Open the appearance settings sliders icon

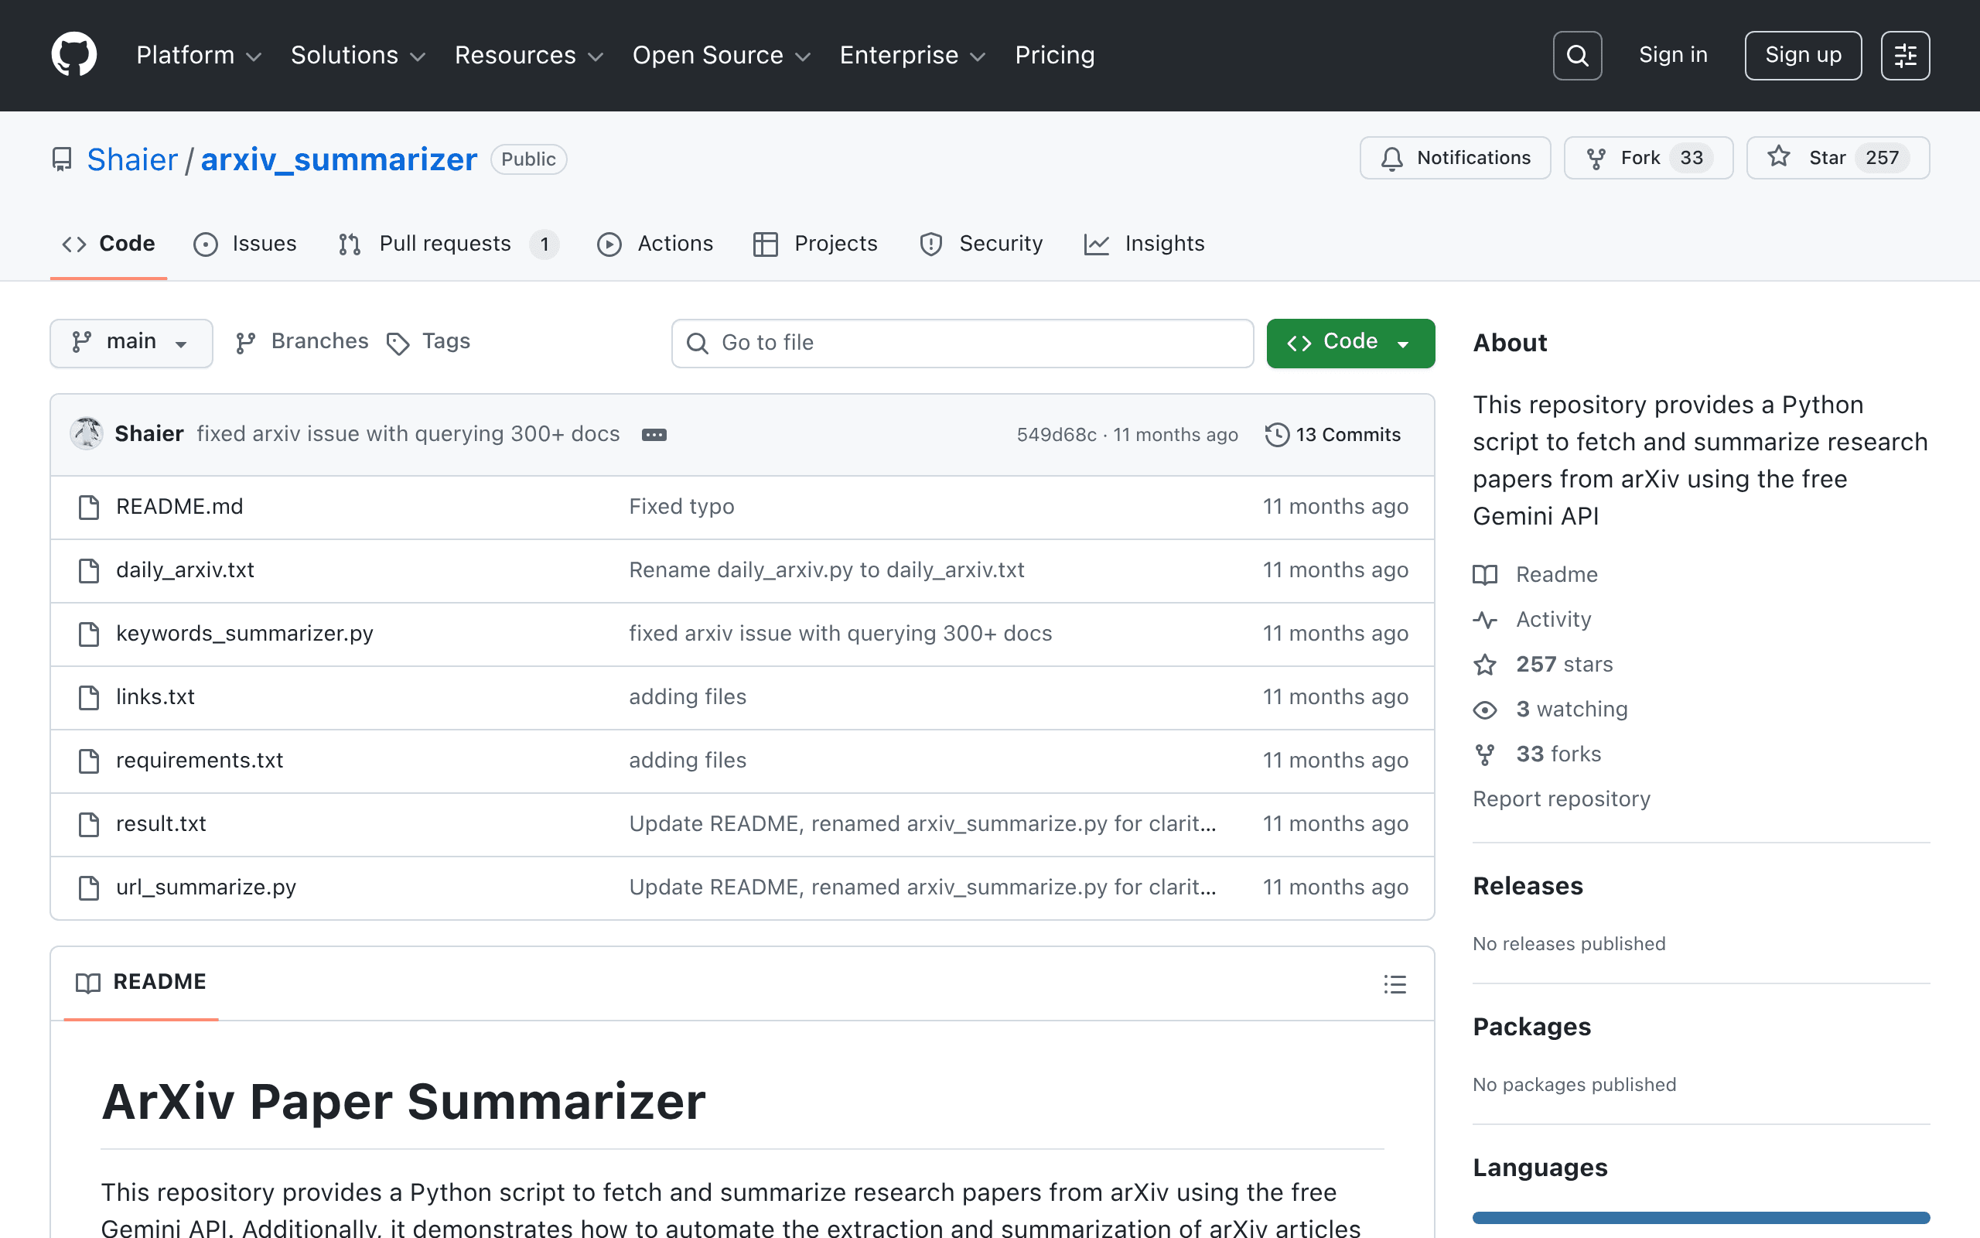pyautogui.click(x=1905, y=56)
